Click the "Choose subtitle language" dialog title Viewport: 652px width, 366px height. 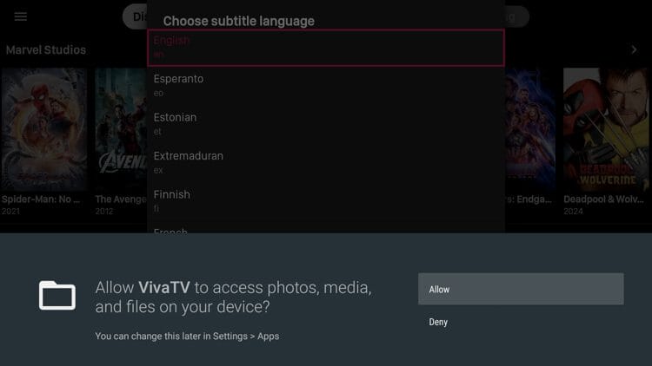point(239,21)
